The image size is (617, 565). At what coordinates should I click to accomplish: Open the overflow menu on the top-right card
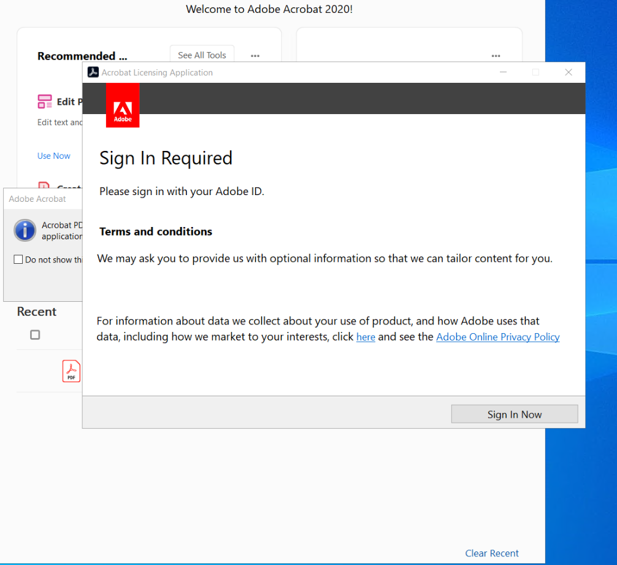point(496,55)
